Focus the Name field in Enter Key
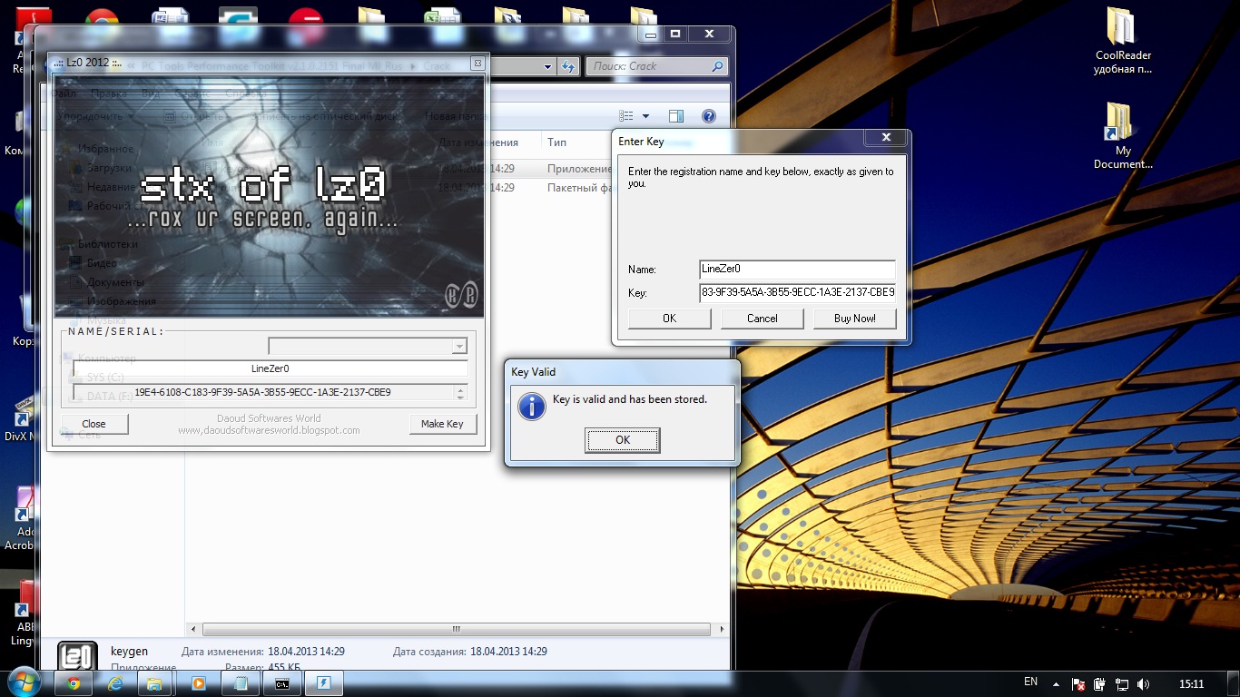The image size is (1240, 697). 797,270
